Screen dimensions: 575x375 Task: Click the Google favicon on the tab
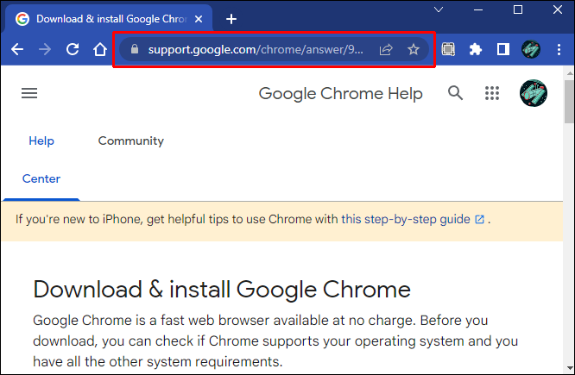(22, 19)
